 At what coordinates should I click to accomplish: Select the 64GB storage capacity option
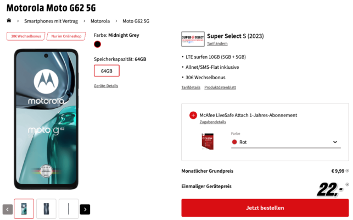tap(107, 71)
